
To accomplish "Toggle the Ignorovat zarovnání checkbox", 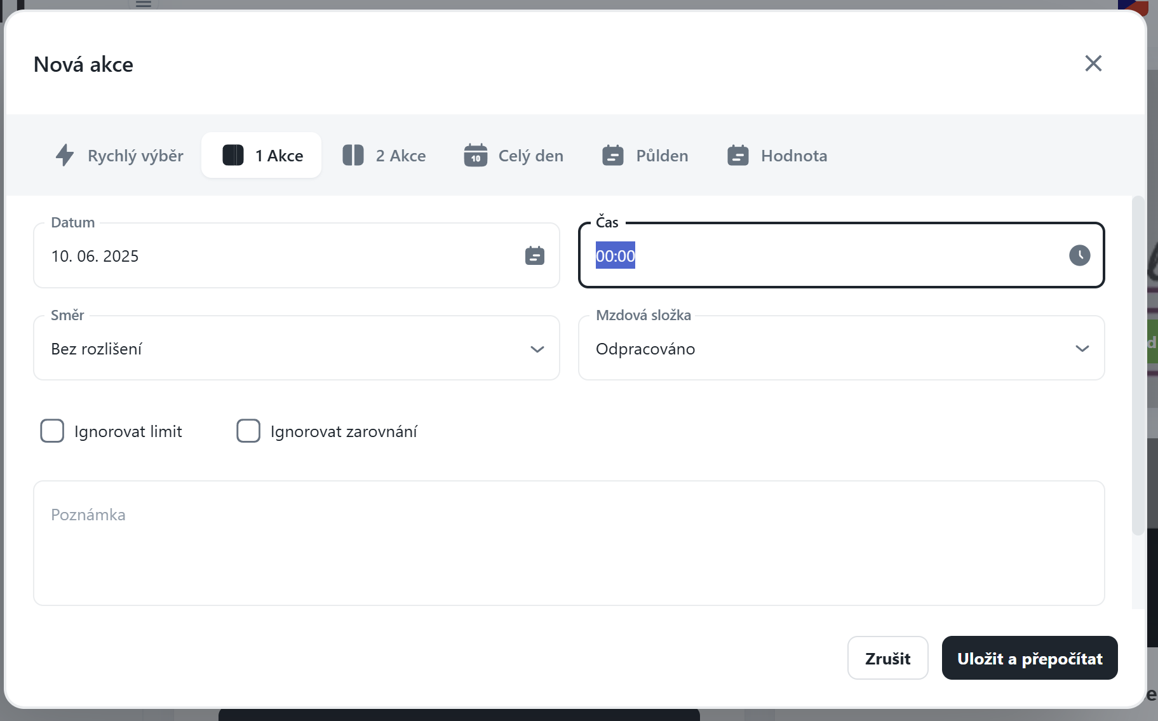I will point(248,431).
